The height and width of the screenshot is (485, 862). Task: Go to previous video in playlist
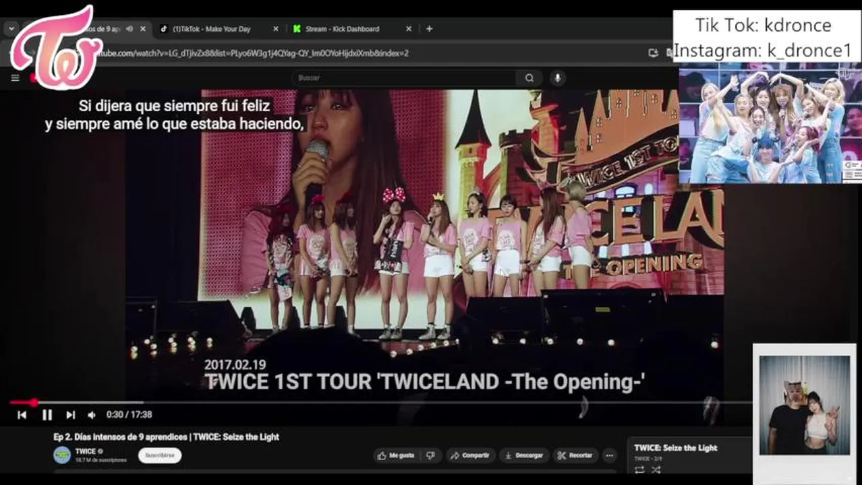[22, 415]
